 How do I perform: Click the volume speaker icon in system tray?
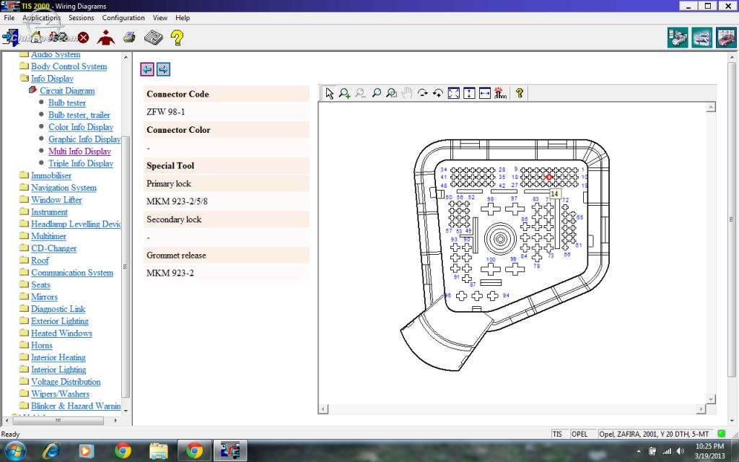coord(680,451)
